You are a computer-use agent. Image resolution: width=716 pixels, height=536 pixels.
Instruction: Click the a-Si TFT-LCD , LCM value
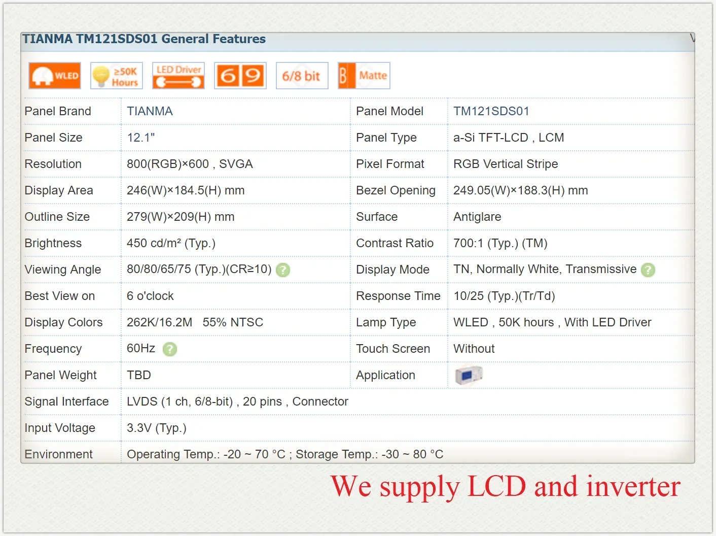point(509,138)
